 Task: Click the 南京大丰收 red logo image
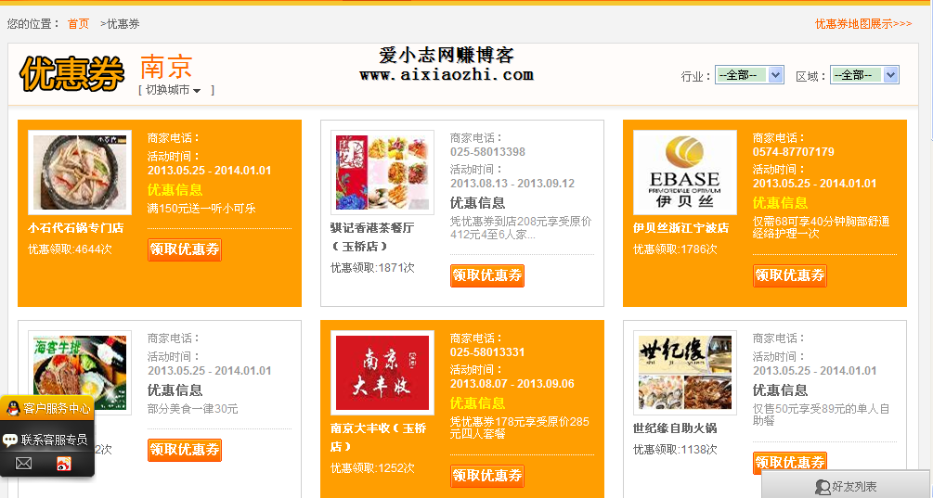(382, 373)
